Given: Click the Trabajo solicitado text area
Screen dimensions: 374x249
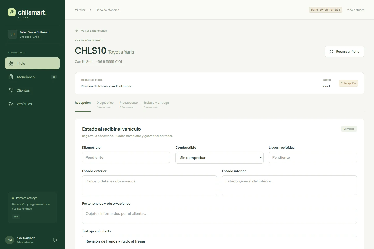Looking at the screenshot, I should point(219,242).
